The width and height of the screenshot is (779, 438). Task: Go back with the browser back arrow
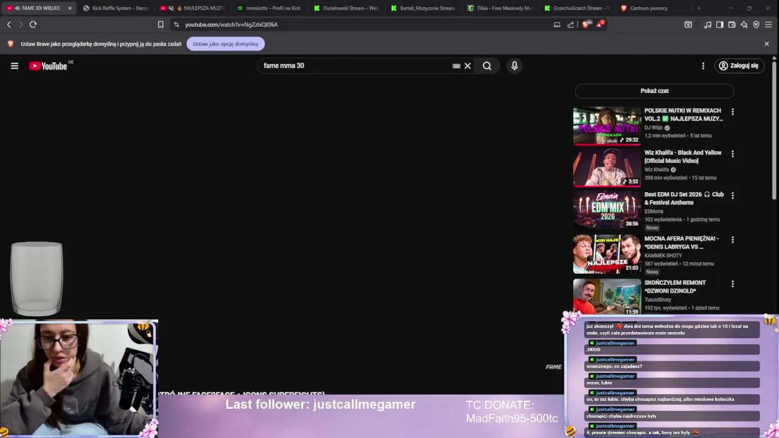pyautogui.click(x=9, y=24)
